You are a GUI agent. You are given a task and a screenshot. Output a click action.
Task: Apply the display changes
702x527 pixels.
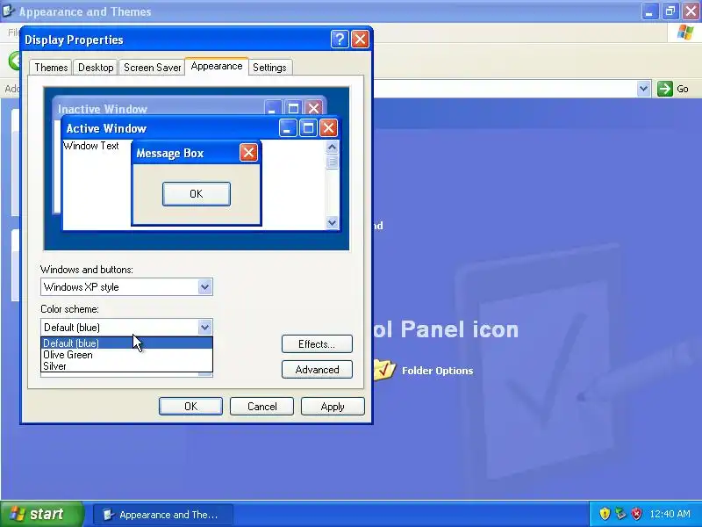(333, 406)
